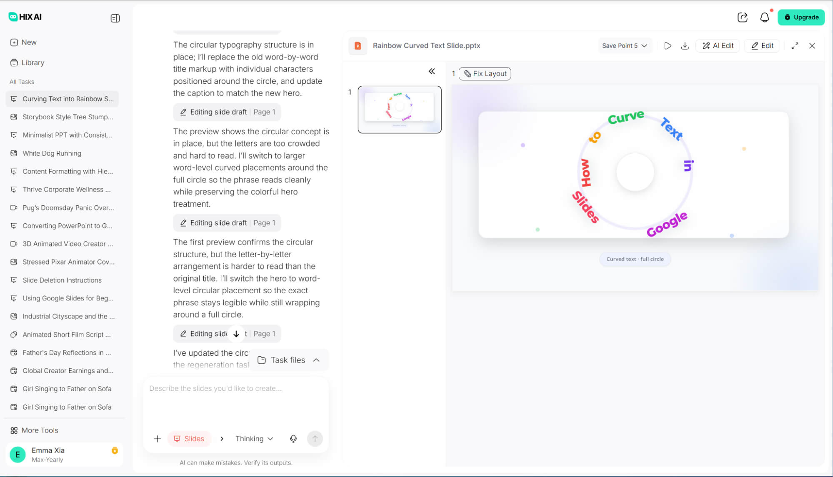Select slide 1 thumbnail
This screenshot has height=477, width=833.
[x=399, y=110]
